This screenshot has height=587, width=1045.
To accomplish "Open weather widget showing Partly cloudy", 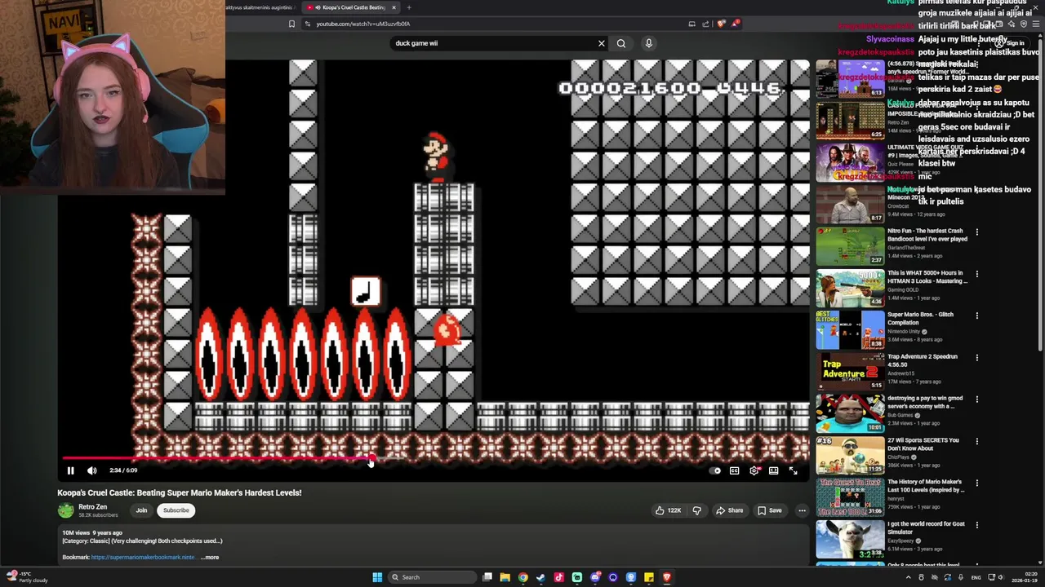I will tap(26, 577).
